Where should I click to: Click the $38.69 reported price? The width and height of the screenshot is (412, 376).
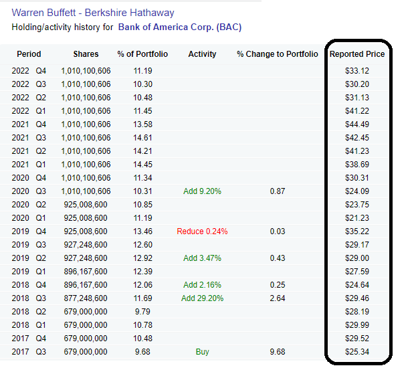click(x=357, y=164)
